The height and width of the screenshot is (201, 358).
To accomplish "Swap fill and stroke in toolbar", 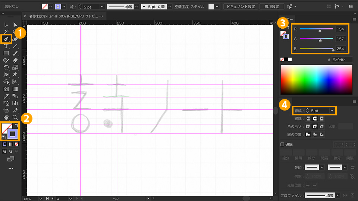I will (17, 125).
